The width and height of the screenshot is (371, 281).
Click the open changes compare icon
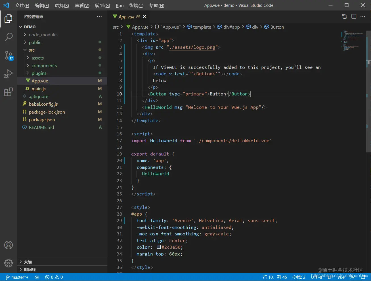345,16
